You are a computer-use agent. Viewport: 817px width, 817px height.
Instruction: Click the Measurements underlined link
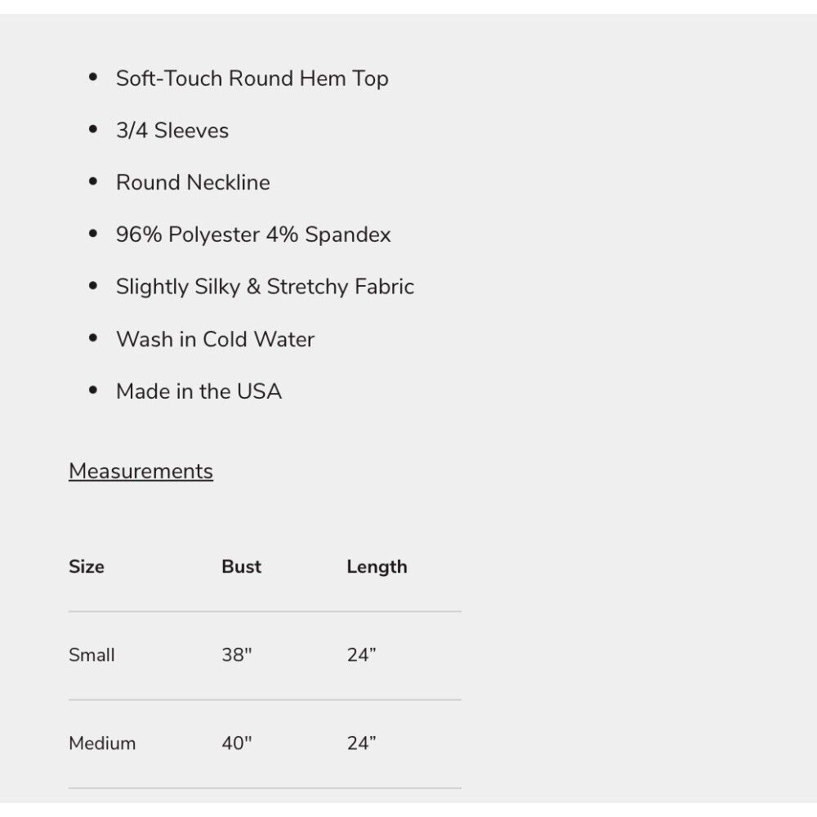pos(141,471)
